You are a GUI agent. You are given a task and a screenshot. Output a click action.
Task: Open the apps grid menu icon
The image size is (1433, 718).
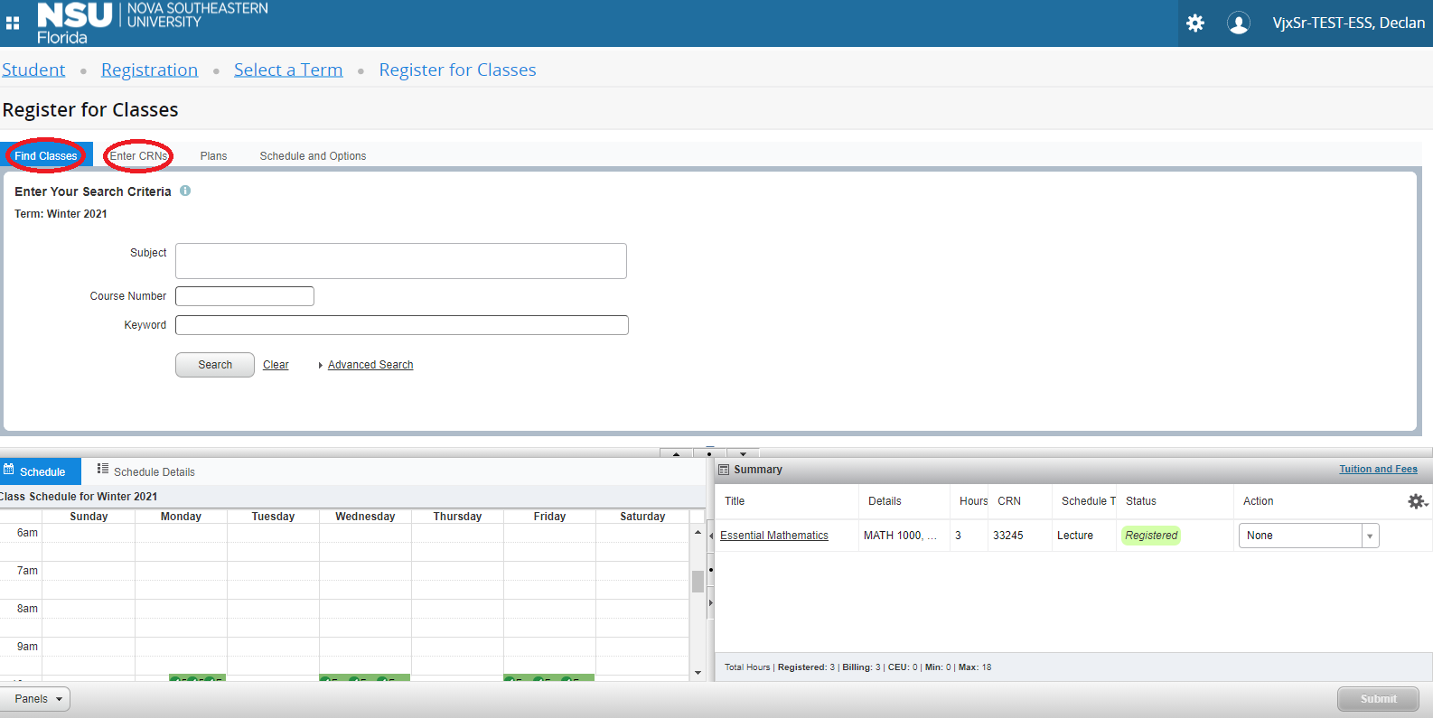coord(13,23)
